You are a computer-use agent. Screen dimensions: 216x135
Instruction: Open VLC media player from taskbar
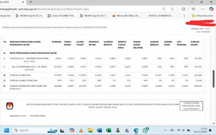coord(81,130)
